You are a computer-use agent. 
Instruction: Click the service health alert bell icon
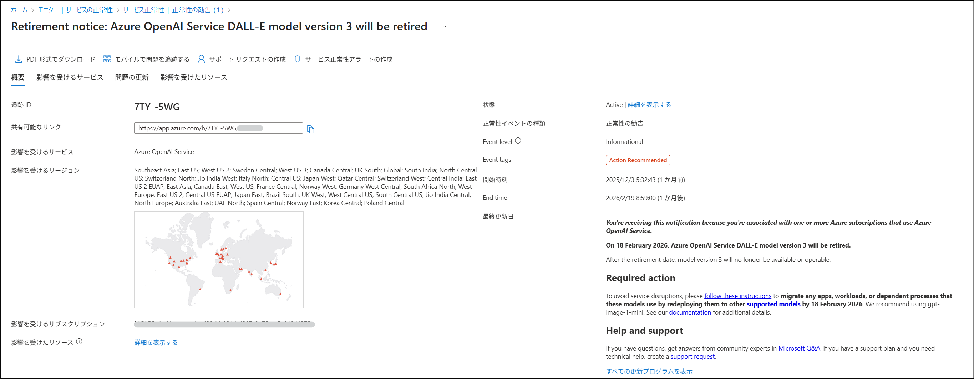(x=298, y=59)
